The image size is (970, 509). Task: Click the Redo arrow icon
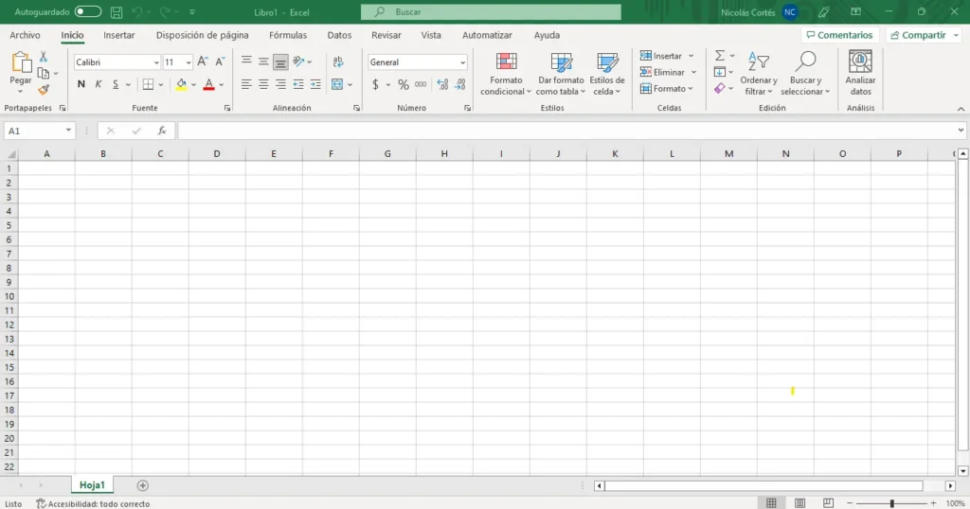(164, 11)
